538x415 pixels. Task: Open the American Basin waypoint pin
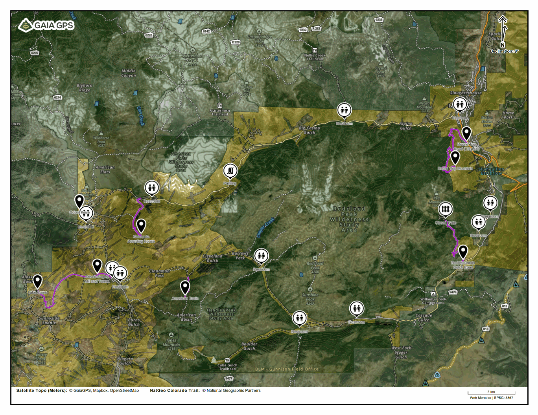[x=185, y=287]
